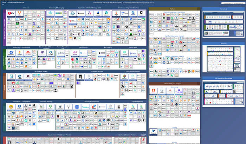The width and height of the screenshot is (246, 144).
Task: Click the gRPC logo card
Action: click(x=60, y=53)
